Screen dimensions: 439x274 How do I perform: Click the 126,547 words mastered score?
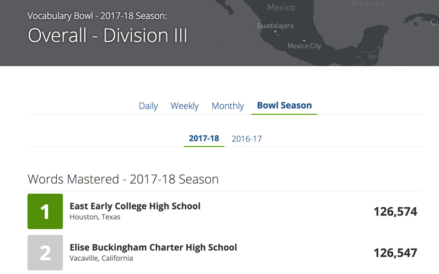click(x=395, y=253)
